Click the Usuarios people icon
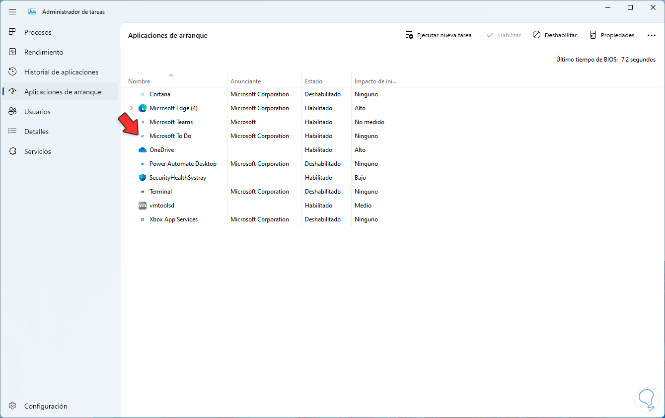This screenshot has height=418, width=665. (x=13, y=112)
